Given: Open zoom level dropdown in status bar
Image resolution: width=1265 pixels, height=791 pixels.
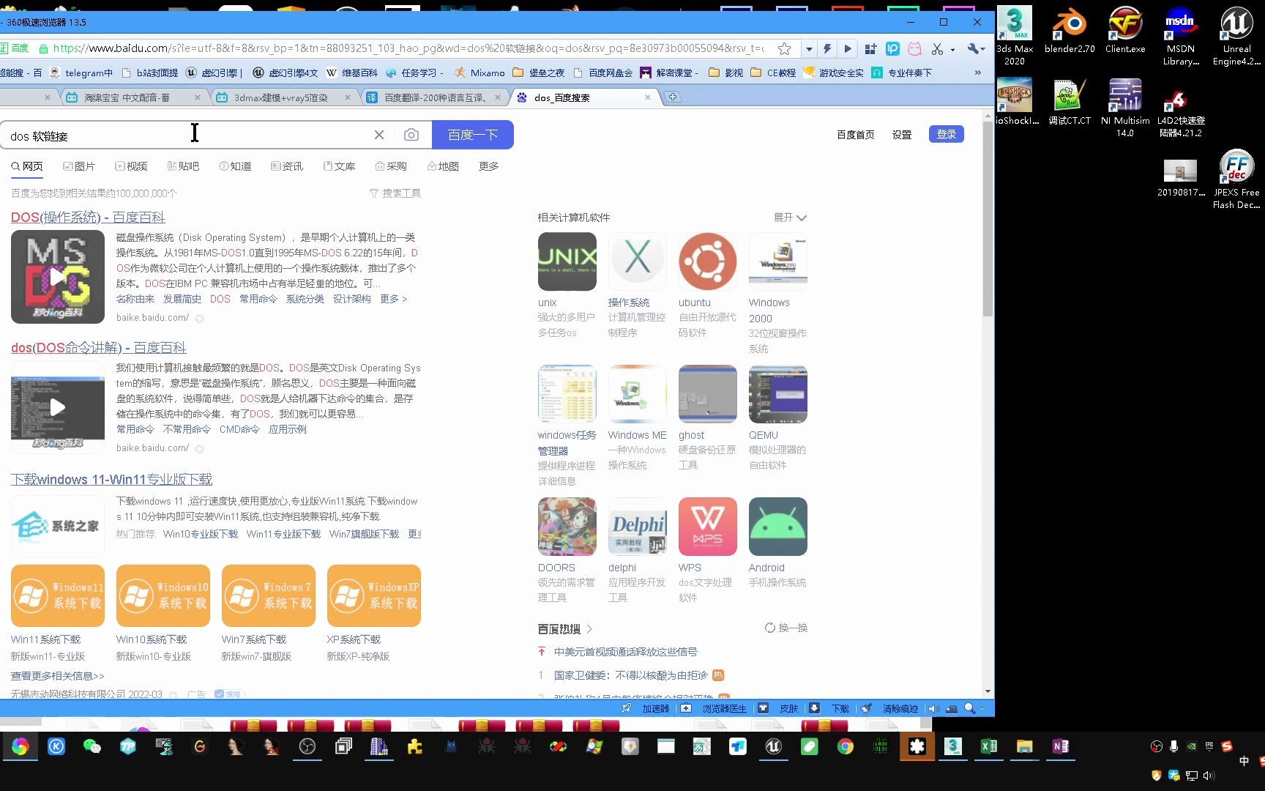Looking at the screenshot, I should coord(982,708).
